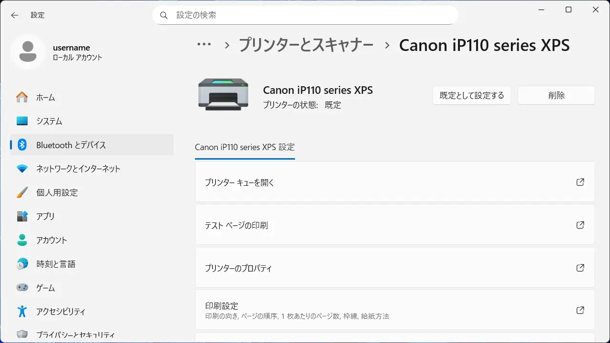Screen dimensions: 610x343
Task: Open ホーム in the sidebar
Action: coord(45,98)
